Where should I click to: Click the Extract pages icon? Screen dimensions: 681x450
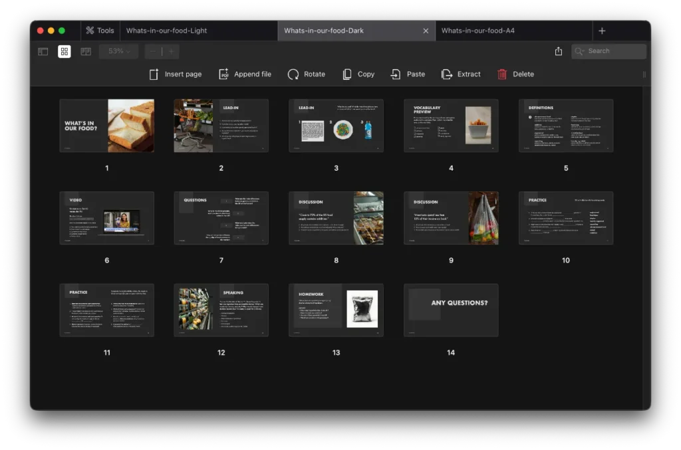tap(447, 74)
